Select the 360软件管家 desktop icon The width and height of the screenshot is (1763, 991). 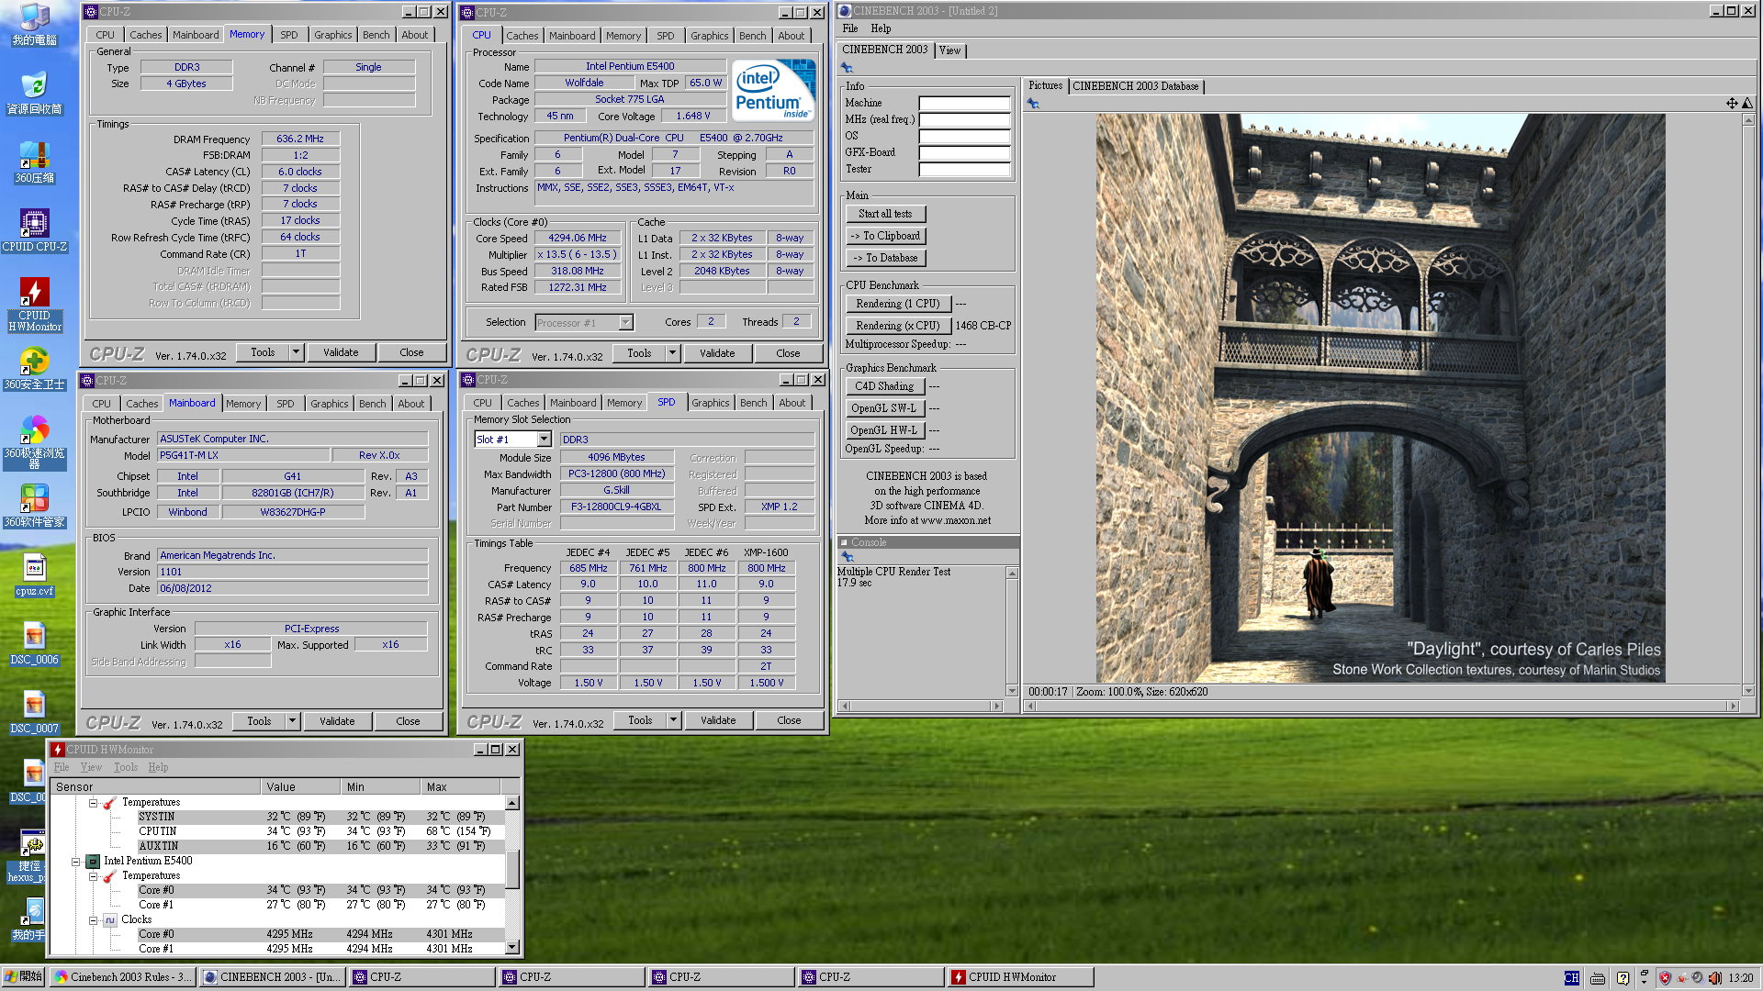pyautogui.click(x=34, y=507)
